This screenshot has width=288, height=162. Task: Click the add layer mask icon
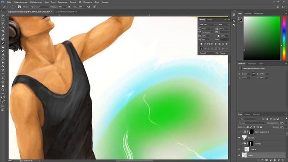click(266, 160)
